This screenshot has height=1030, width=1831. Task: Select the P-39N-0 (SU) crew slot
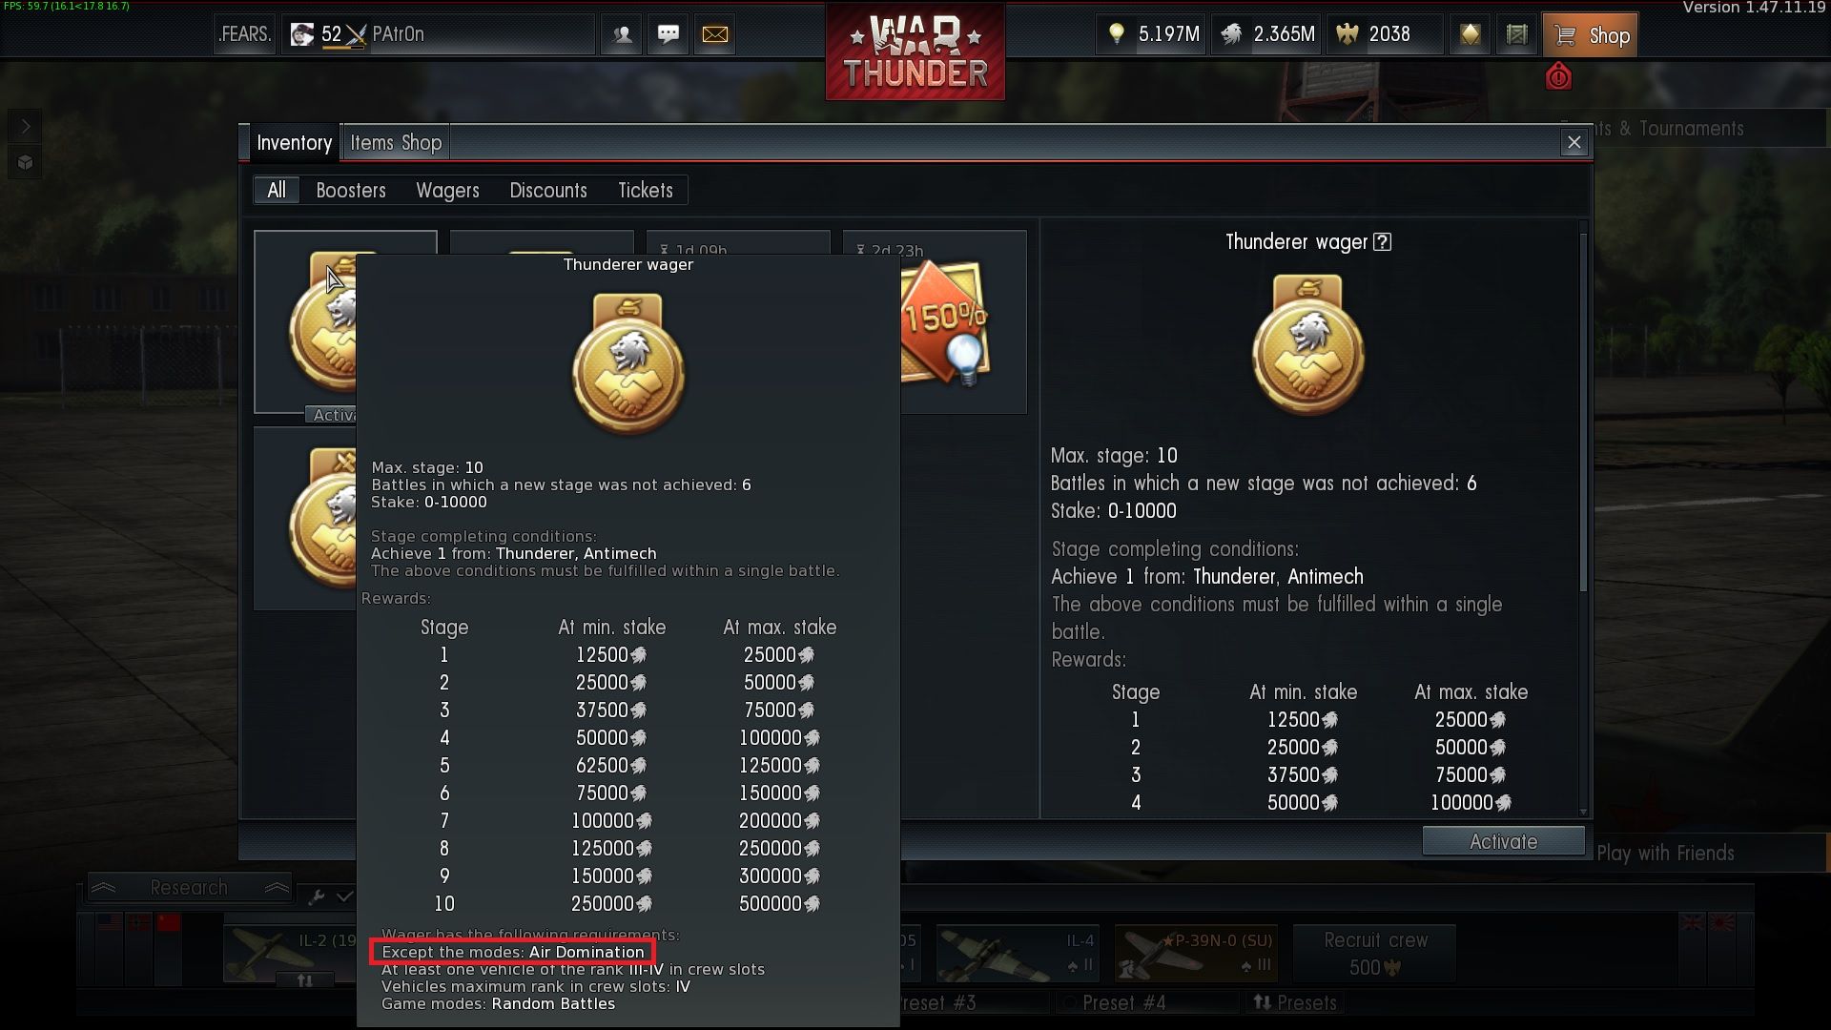(x=1196, y=953)
